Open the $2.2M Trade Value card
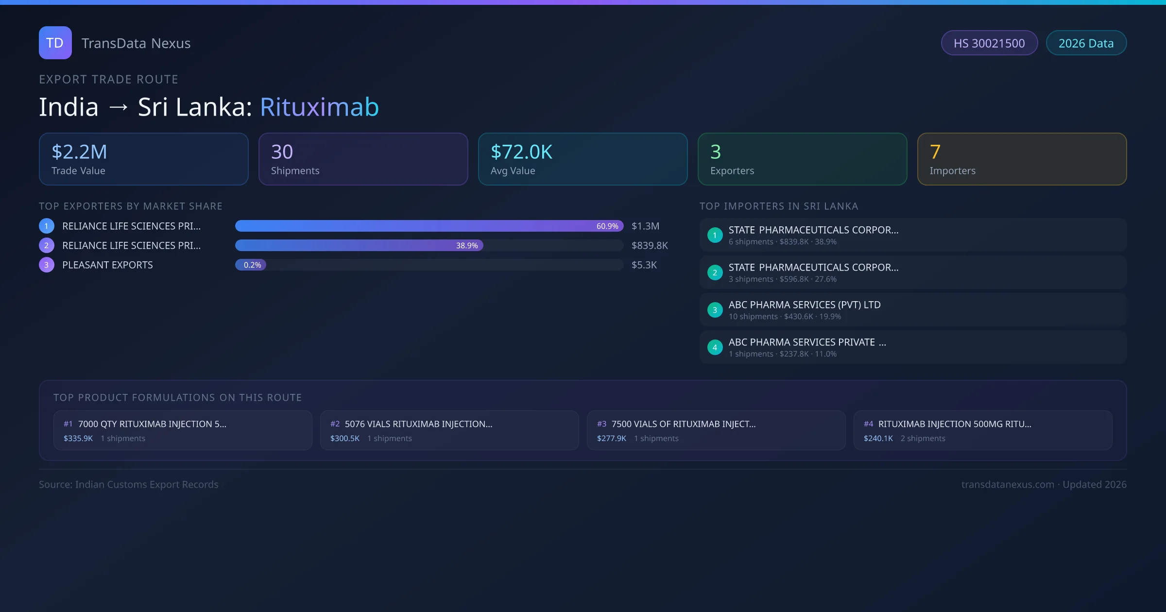Screen dimensions: 1166x612 143,159
